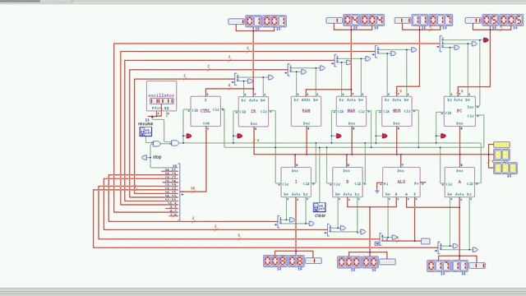Select the control signal bus splitter below stop
This screenshot has height=296, width=526.
tap(179, 192)
